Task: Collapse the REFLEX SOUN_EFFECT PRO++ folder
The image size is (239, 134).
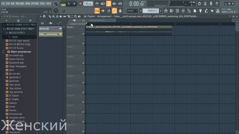Action: tap(19, 29)
